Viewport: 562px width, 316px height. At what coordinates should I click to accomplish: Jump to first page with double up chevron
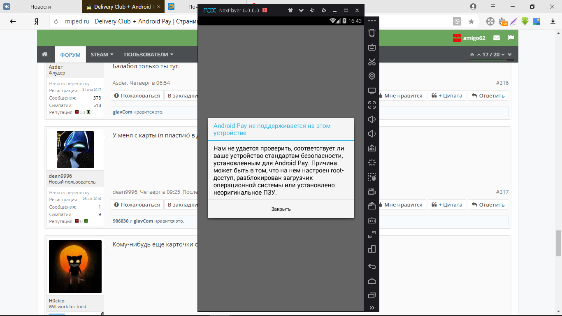(x=471, y=54)
